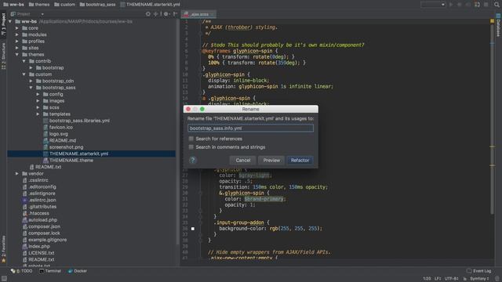This screenshot has width=502, height=282.
Task: Open the run configuration dropdown
Action: [433, 5]
